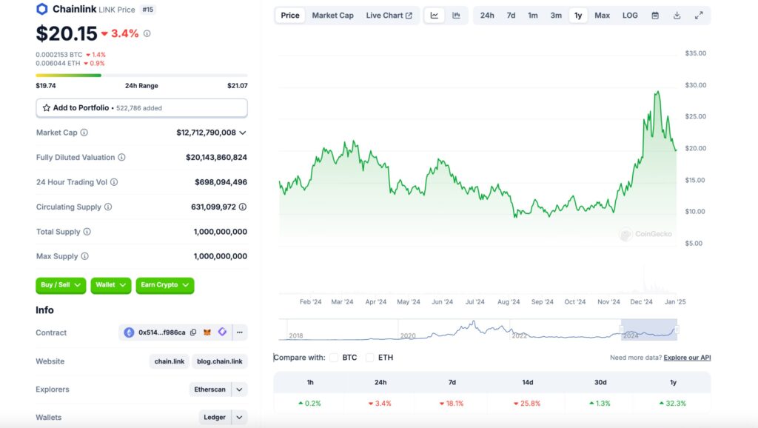Select the Max time range
The height and width of the screenshot is (428, 758).
coord(602,16)
